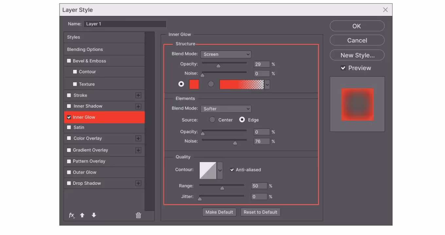Move effect down with arrow icon
Image resolution: width=445 pixels, height=235 pixels.
pyautogui.click(x=94, y=215)
